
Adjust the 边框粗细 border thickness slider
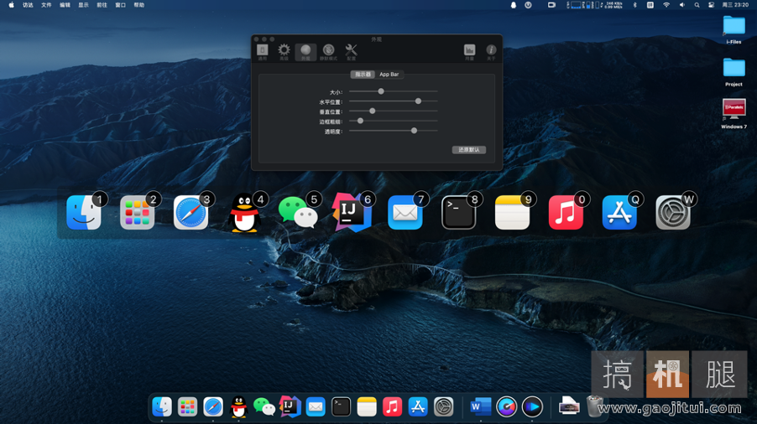click(394, 121)
